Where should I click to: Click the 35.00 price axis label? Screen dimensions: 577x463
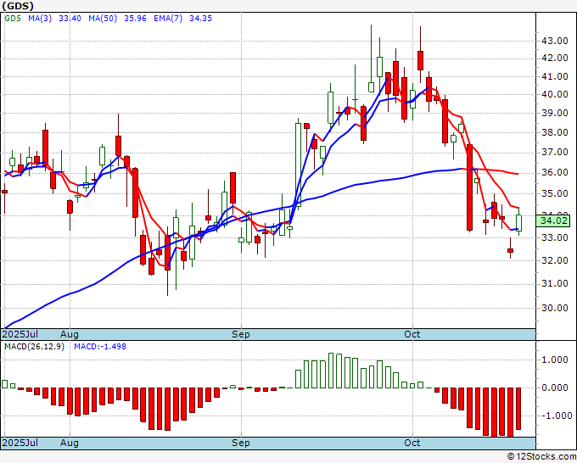(x=555, y=193)
